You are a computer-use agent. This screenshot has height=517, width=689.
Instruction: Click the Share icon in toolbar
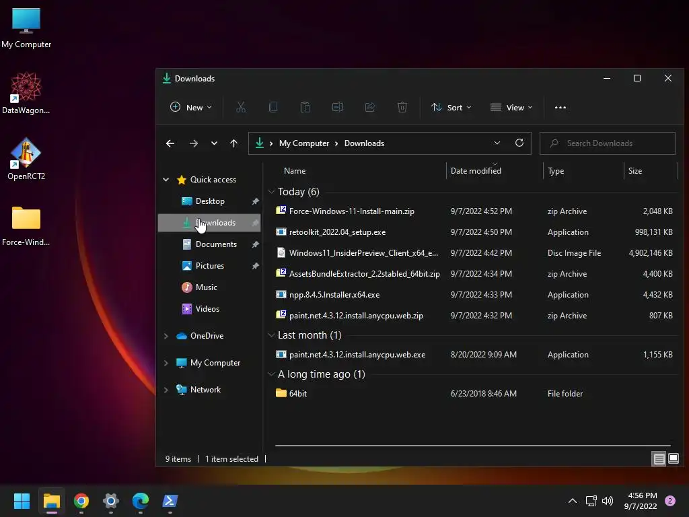370,107
